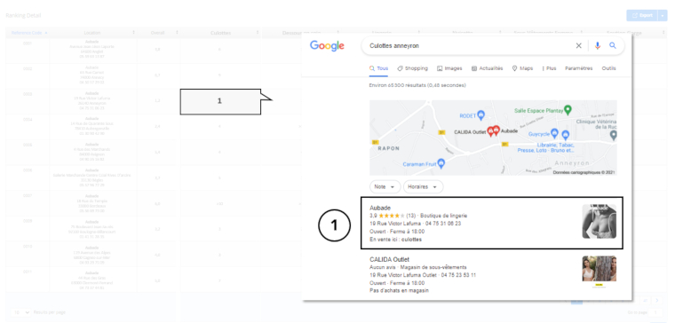
Task: Open Paramètres in the Google search bar
Action: [x=578, y=68]
